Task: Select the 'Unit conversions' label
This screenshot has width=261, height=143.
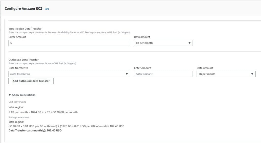Action: [x=17, y=102]
